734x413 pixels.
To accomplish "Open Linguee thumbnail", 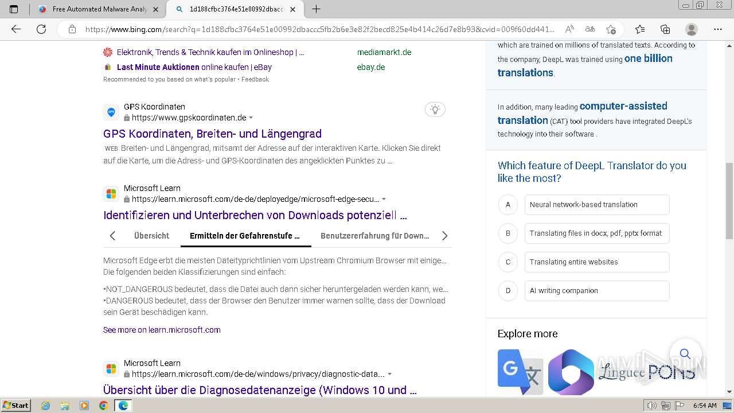I will (x=621, y=372).
